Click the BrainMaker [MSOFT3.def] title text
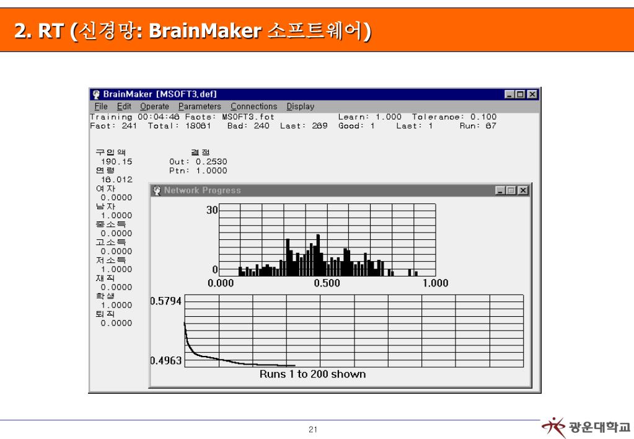Screen dimensions: 634x439 point(160,94)
